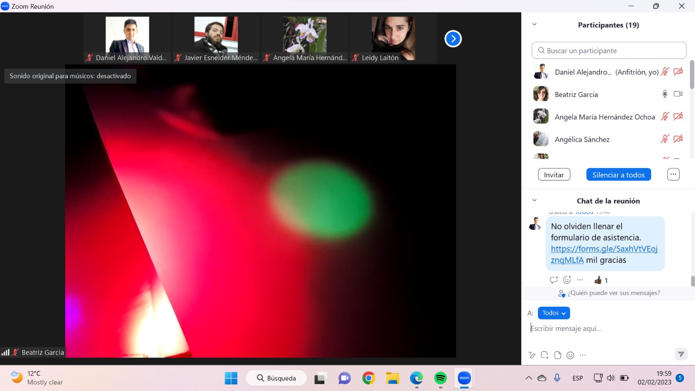Show next participants with the blue arrow
The height and width of the screenshot is (391, 695).
click(x=453, y=39)
